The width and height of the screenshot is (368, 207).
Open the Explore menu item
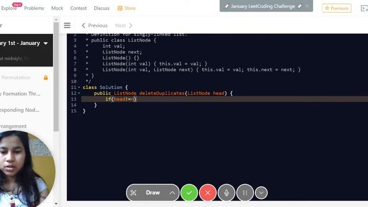[x=9, y=8]
